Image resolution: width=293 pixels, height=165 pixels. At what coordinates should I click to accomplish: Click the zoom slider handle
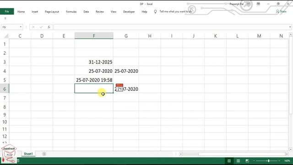tap(269, 161)
